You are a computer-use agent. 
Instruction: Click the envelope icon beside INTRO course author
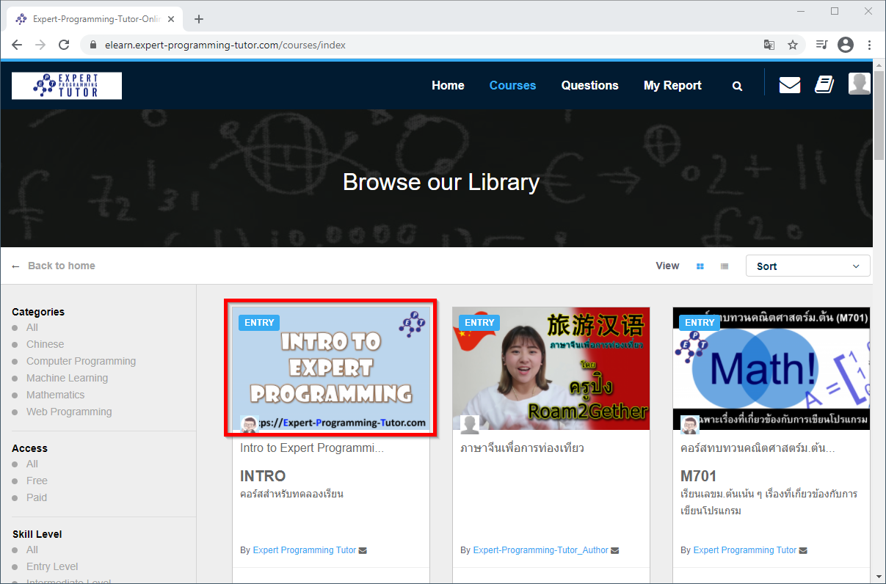pyautogui.click(x=363, y=550)
